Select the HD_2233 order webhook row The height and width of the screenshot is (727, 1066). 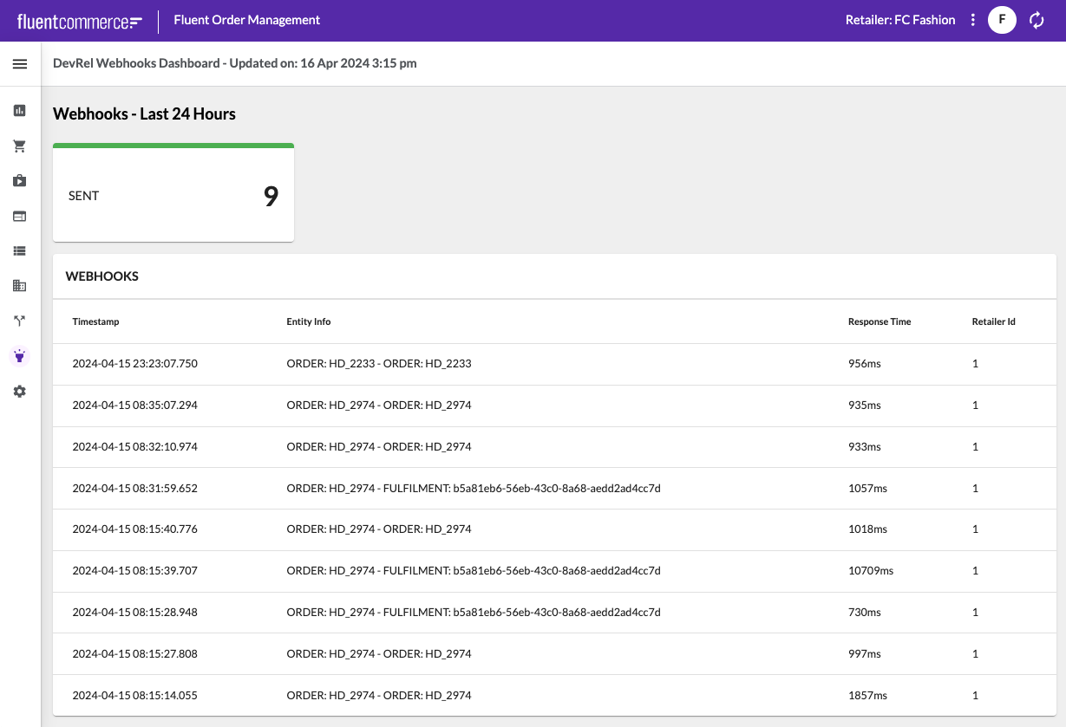[x=554, y=364]
